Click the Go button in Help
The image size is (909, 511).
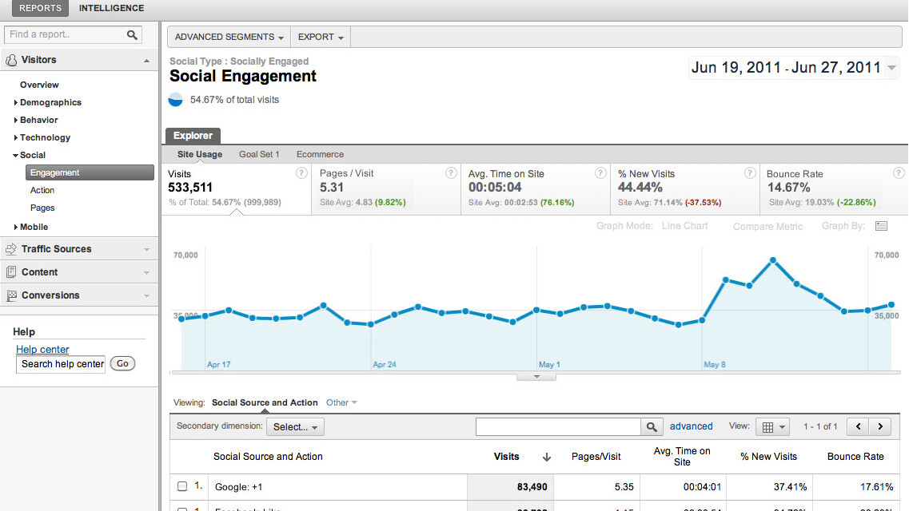click(122, 363)
